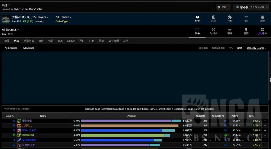
Task: Switch to the Debuff tab
Action: [x=71, y=41]
